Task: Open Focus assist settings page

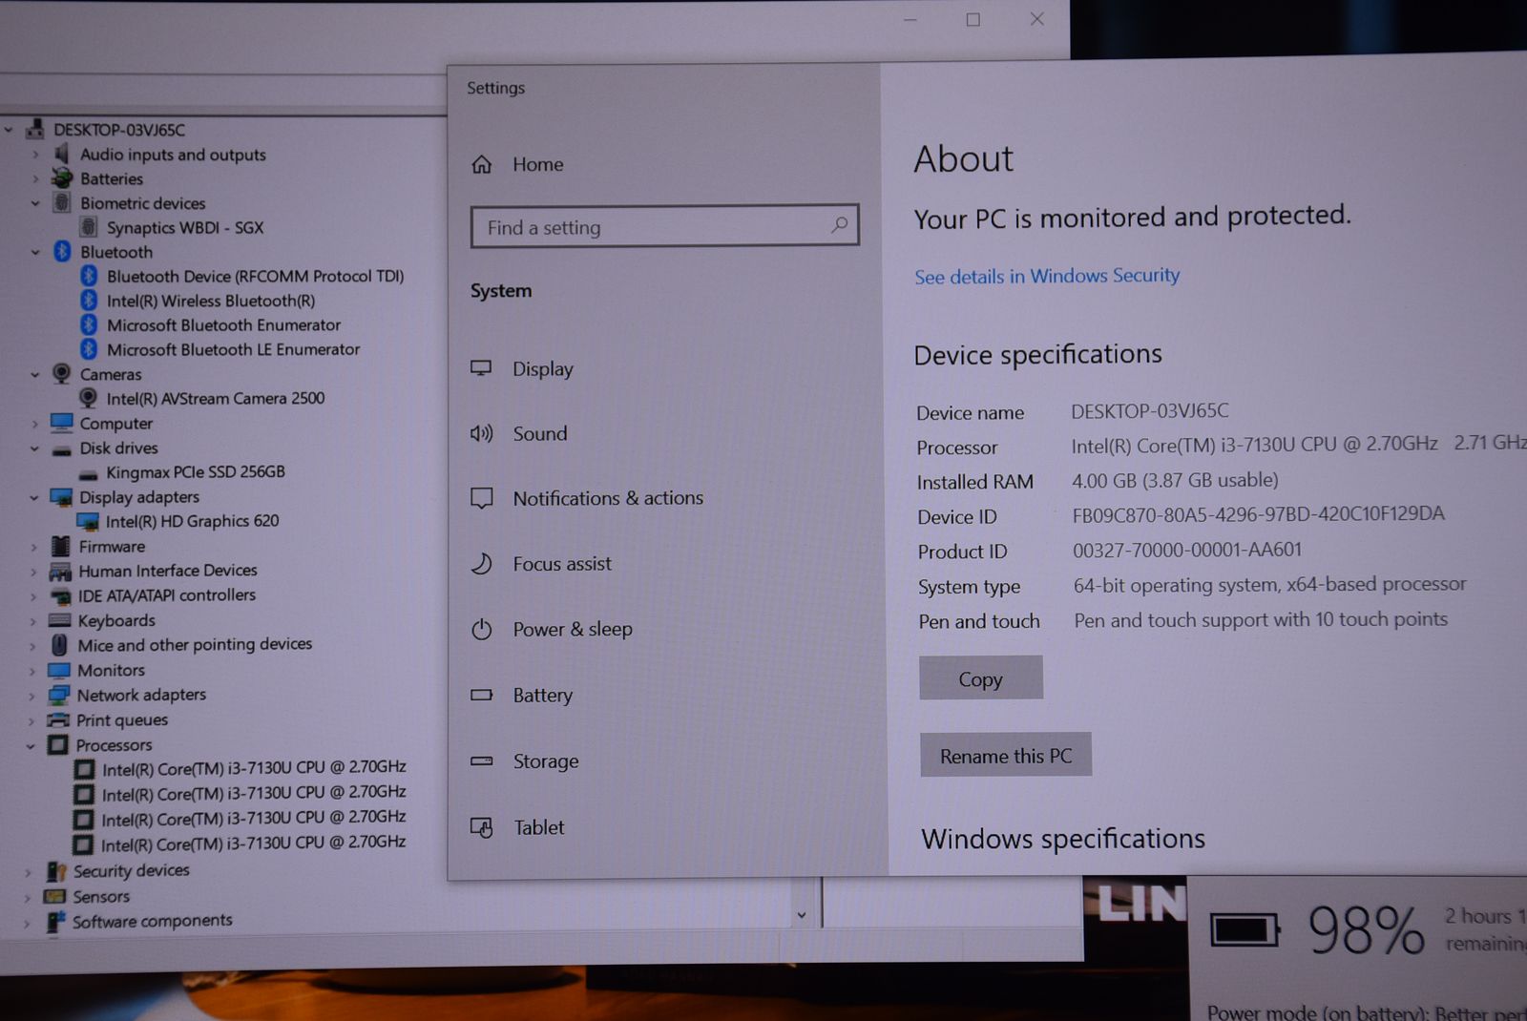Action: (x=562, y=564)
